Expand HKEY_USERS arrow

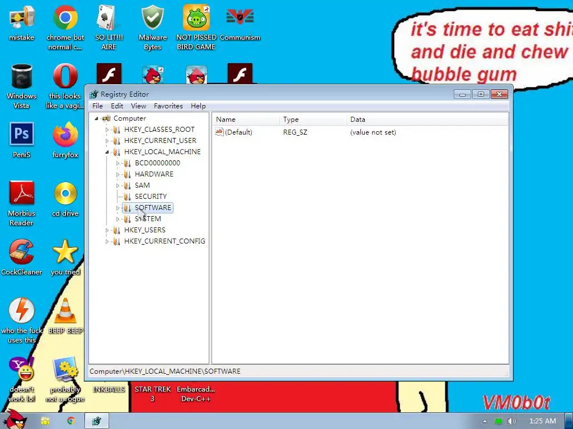[107, 230]
